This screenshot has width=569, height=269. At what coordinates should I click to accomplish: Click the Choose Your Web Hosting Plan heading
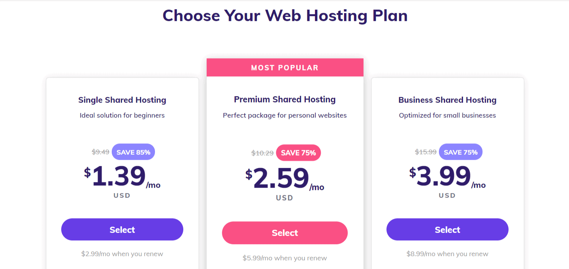[285, 16]
